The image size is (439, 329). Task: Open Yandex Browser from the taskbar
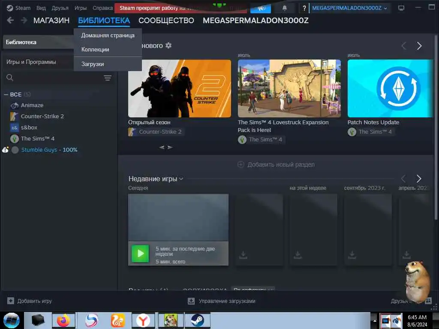coord(143,320)
